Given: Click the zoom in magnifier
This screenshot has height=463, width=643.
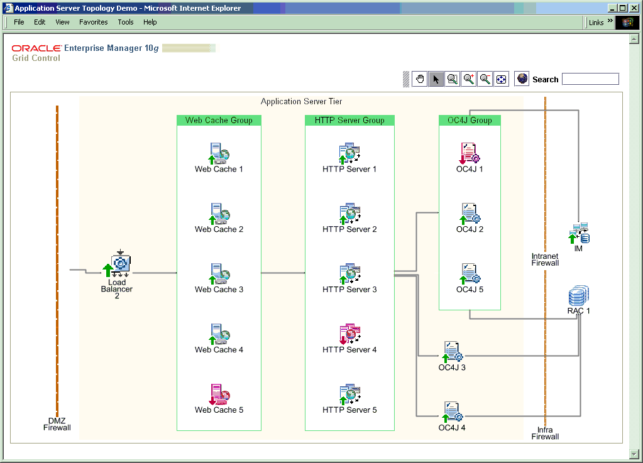Looking at the screenshot, I should [x=469, y=79].
